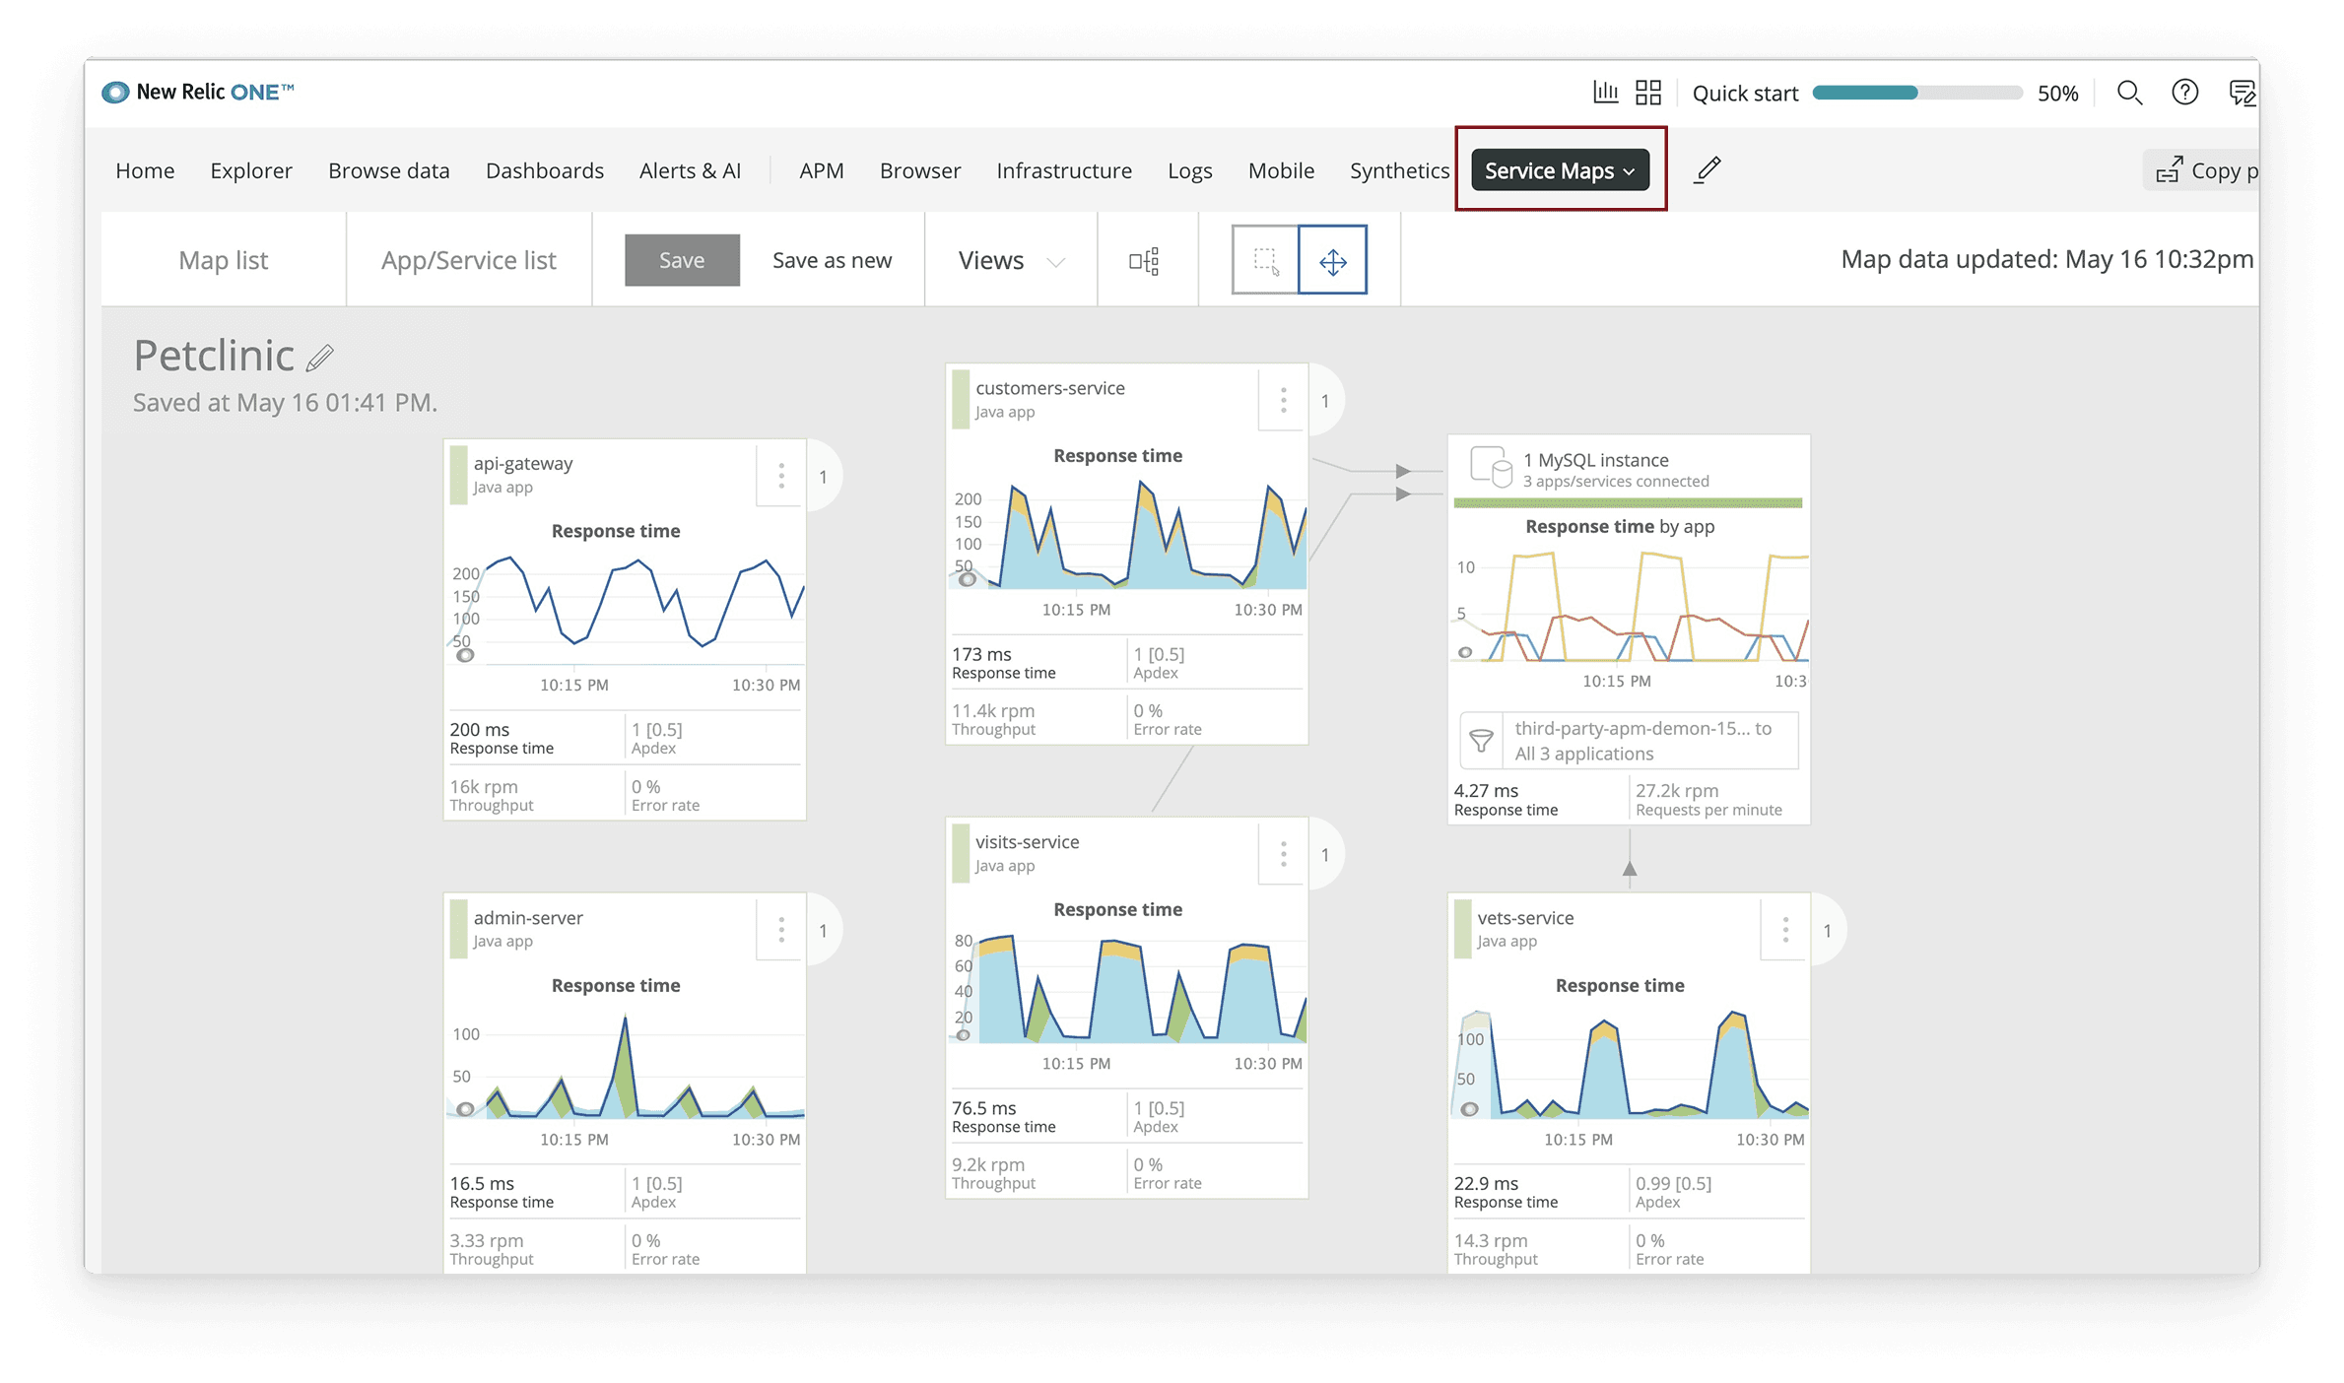The height and width of the screenshot is (1383, 2344).
Task: Click the map layout hierarchy icon
Action: pos(1144,261)
